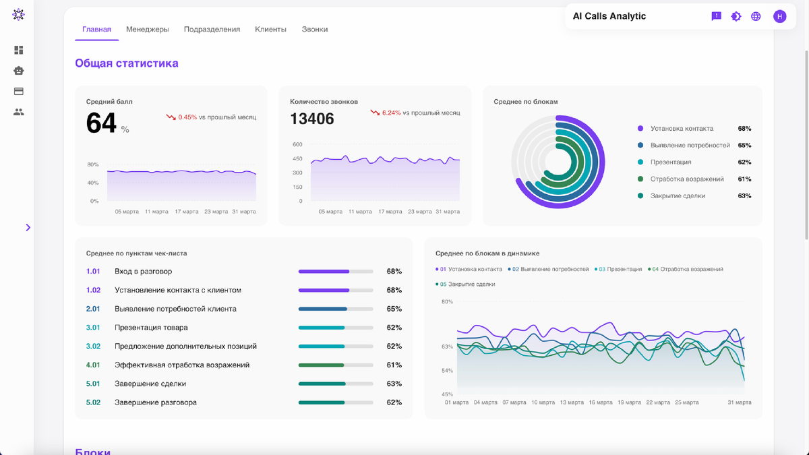Toggle the 05 Закрытие сделки chart series
The image size is (809, 455).
(x=465, y=284)
